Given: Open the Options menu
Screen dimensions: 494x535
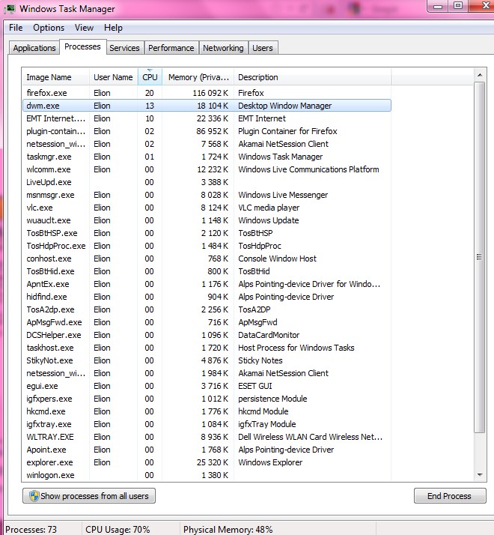Looking at the screenshot, I should click(49, 28).
